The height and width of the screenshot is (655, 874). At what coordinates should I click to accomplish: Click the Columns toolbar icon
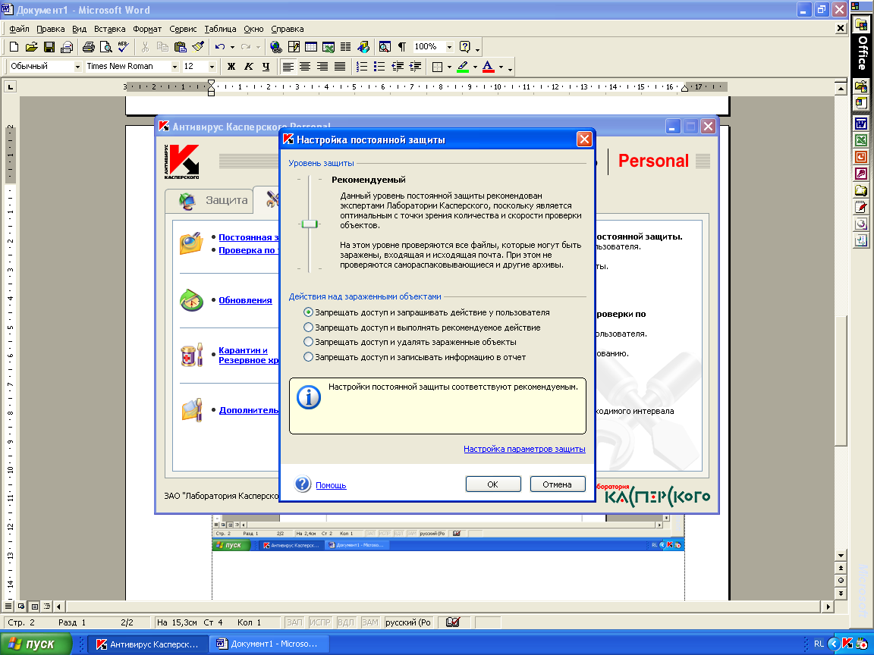coord(346,47)
